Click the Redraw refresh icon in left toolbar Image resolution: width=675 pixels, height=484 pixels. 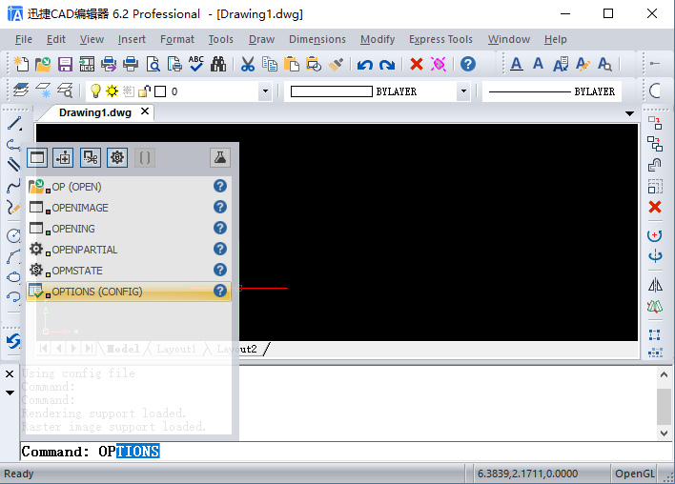pos(13,341)
